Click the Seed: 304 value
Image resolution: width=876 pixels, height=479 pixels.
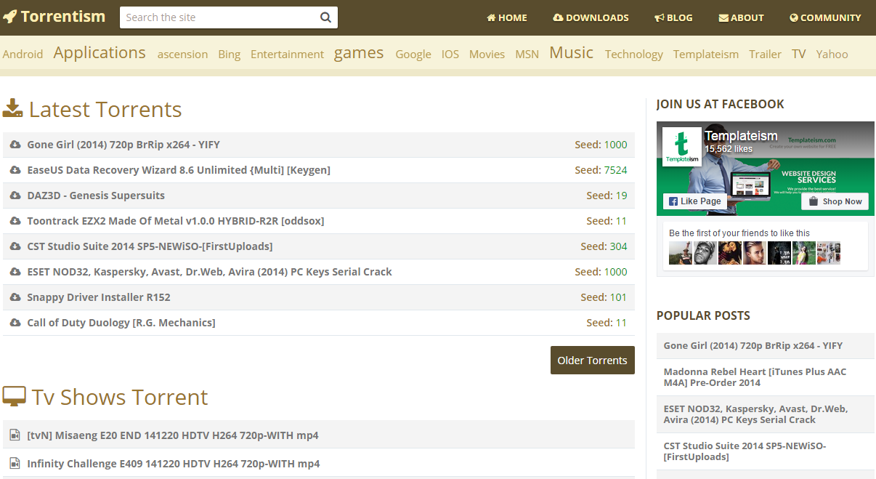click(x=618, y=246)
